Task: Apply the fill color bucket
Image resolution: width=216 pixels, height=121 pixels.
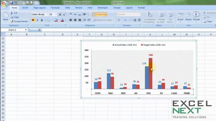Action: (56, 20)
